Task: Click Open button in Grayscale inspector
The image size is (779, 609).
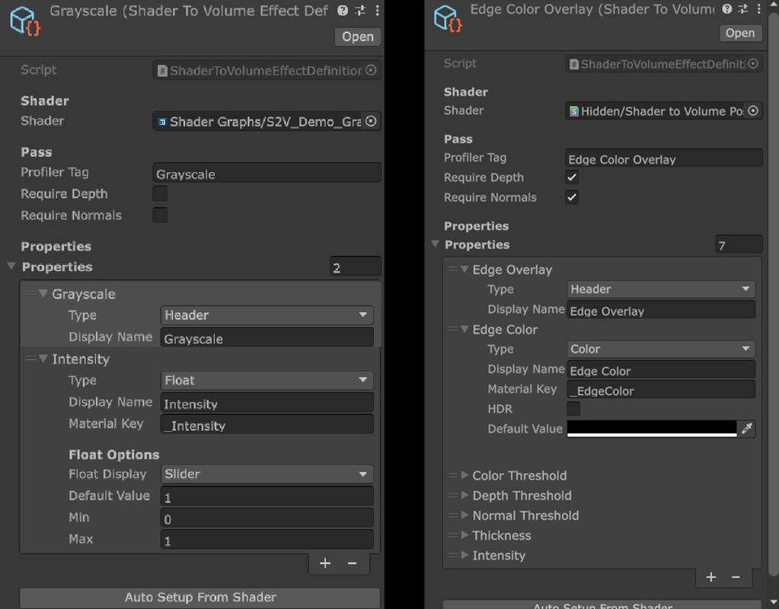Action: coord(358,37)
